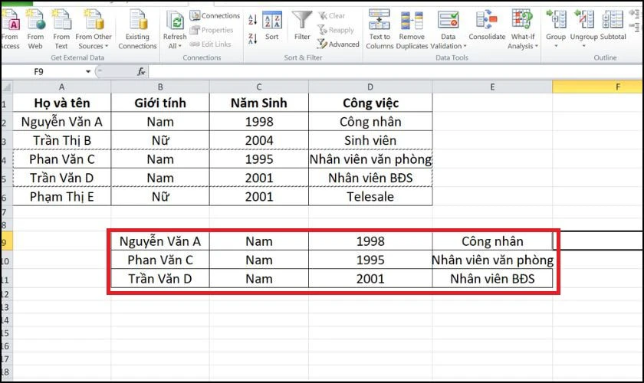Expand Ungroup dropdown arrow
The image size is (644, 383).
click(x=583, y=46)
